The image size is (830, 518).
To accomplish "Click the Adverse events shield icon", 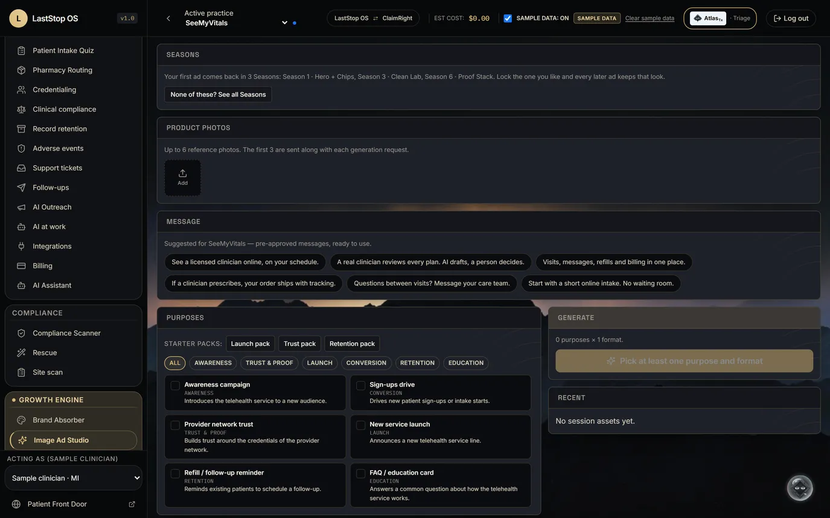I will coord(21,148).
